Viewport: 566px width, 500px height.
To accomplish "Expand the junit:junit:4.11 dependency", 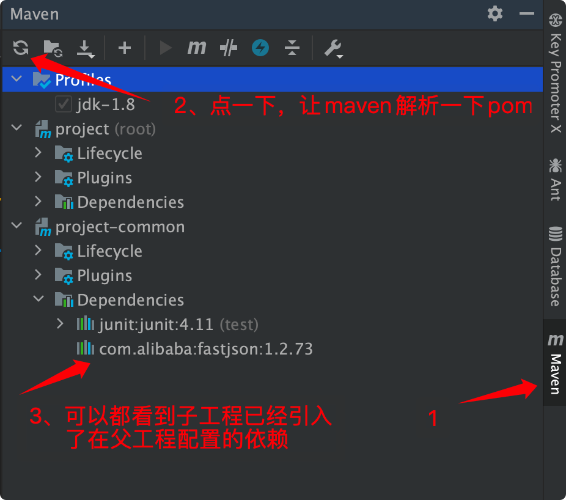I will point(61,324).
